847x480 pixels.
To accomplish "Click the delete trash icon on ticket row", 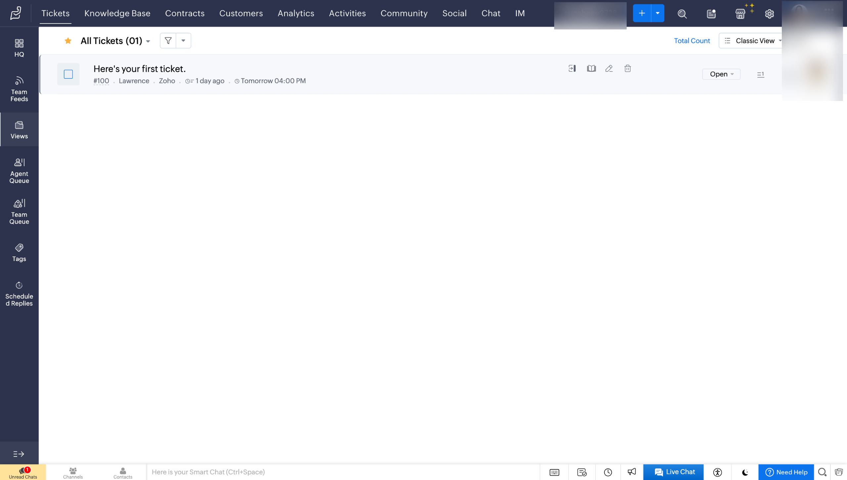I will 627,68.
